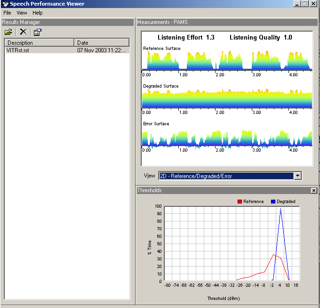Click the Reference Surface graph

point(227,60)
